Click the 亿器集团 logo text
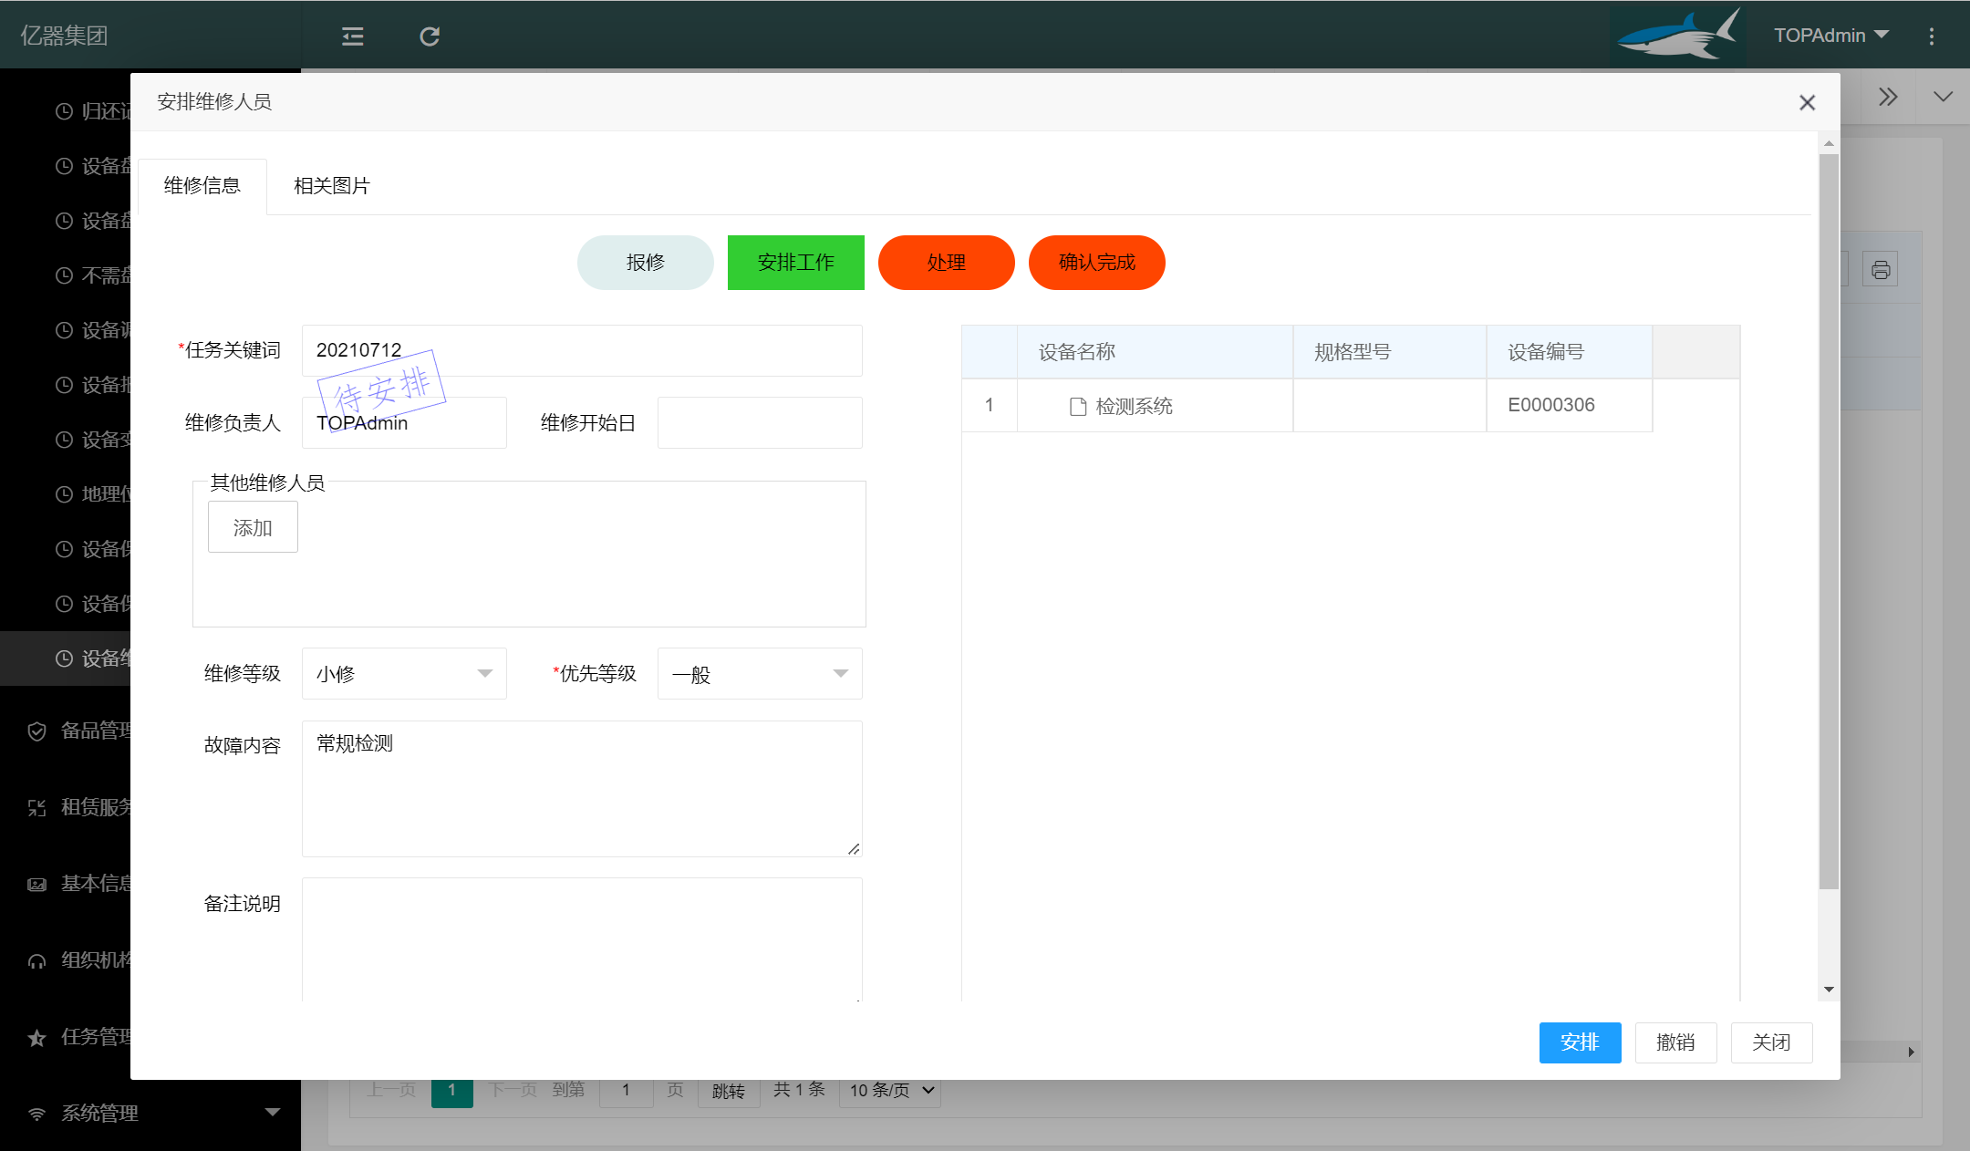This screenshot has height=1151, width=1970. [64, 36]
